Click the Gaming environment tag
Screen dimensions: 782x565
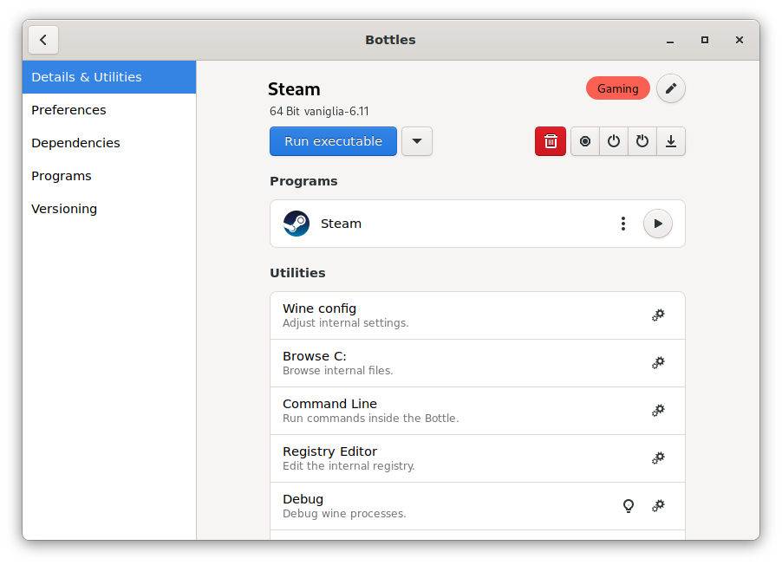(x=617, y=88)
